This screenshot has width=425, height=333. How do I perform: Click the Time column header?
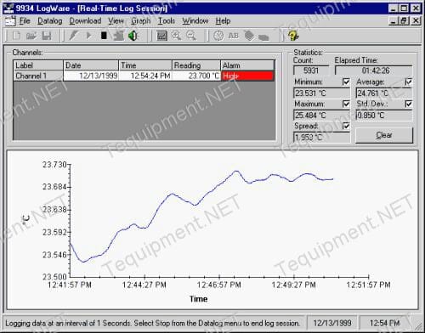coord(145,65)
